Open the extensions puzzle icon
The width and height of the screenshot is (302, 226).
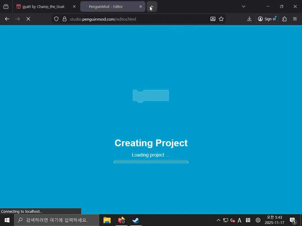285,19
